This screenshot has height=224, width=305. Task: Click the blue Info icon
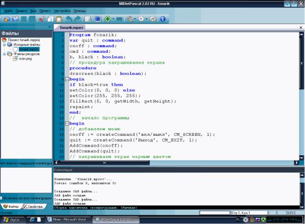click(x=163, y=19)
